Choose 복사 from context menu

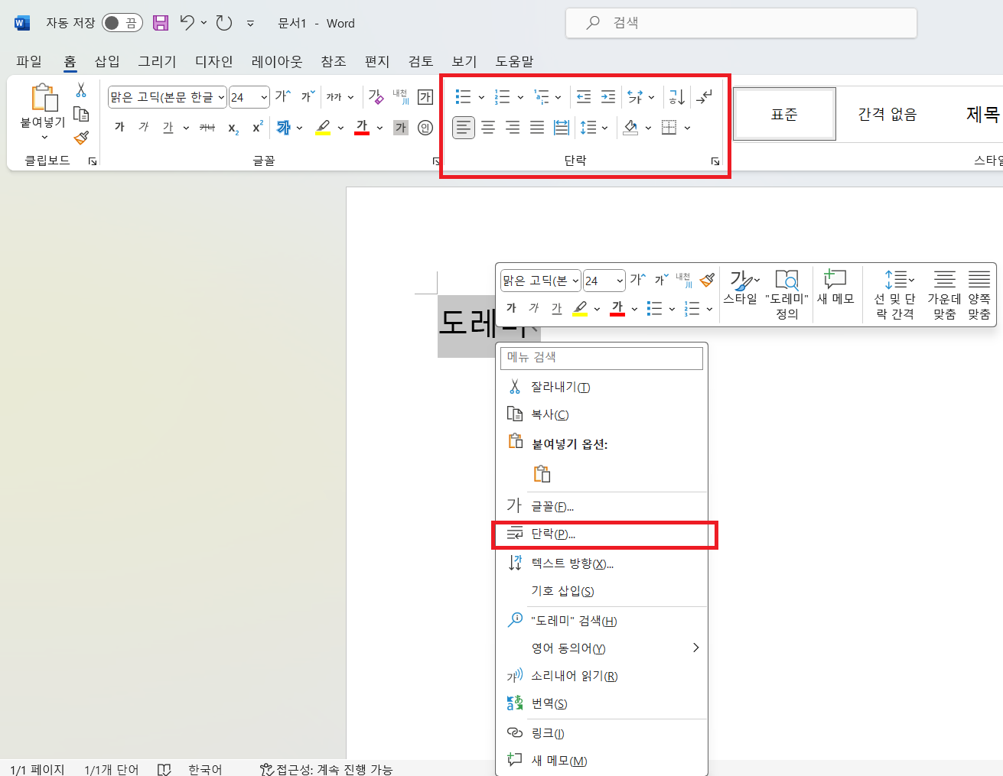(x=601, y=414)
